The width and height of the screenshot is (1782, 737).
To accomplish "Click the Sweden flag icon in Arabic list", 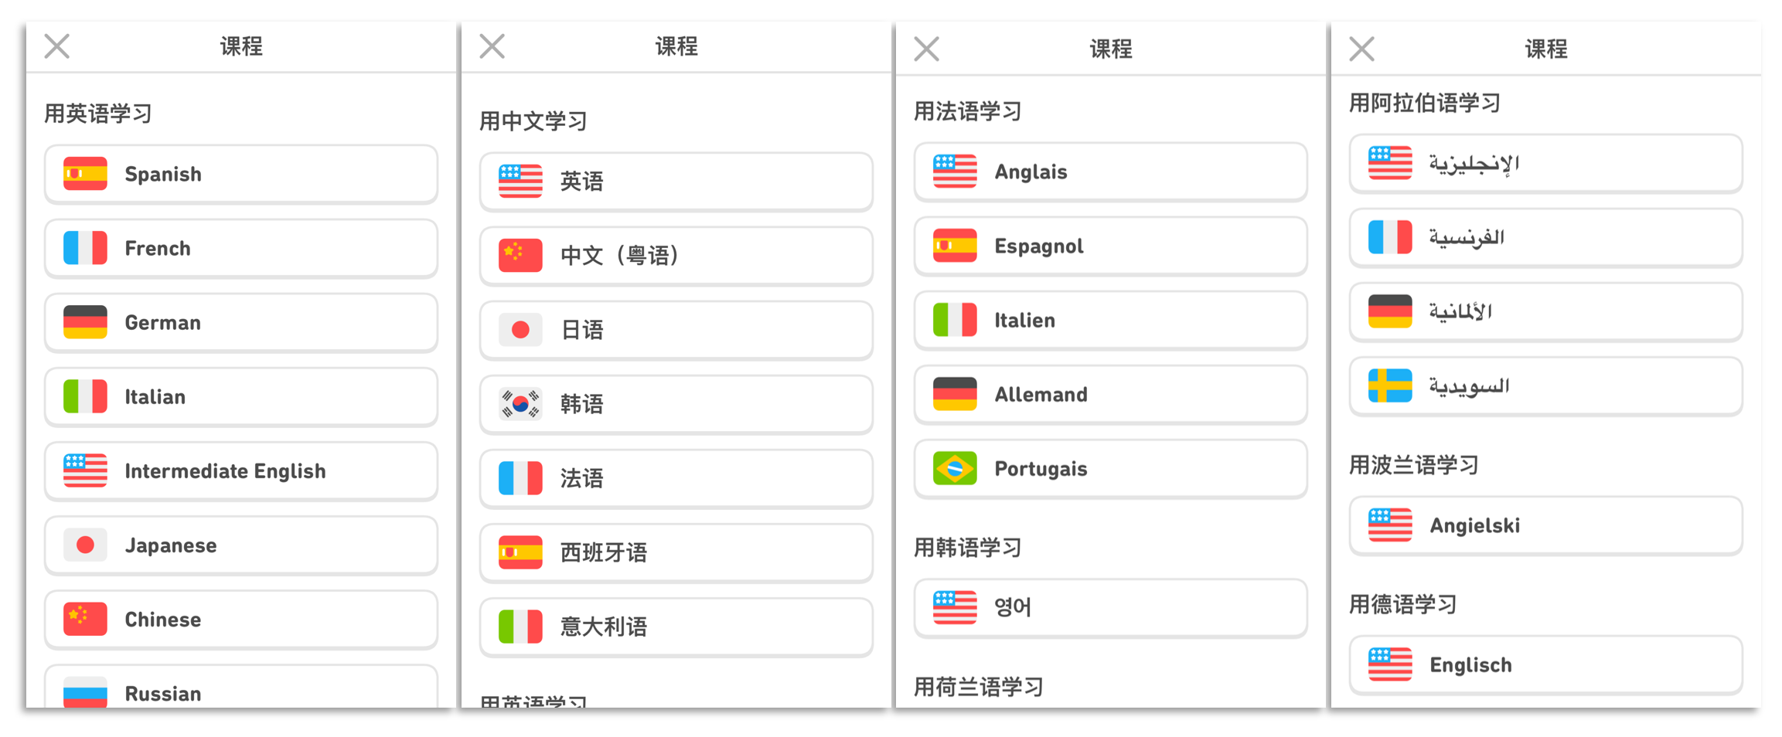I will (1390, 385).
